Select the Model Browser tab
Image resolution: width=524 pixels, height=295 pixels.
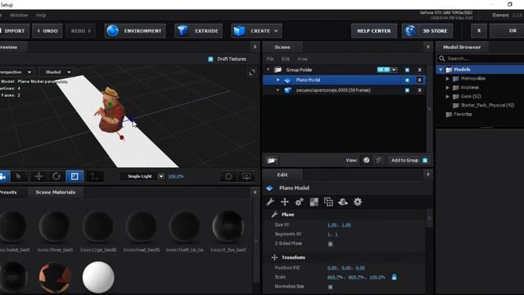[462, 48]
